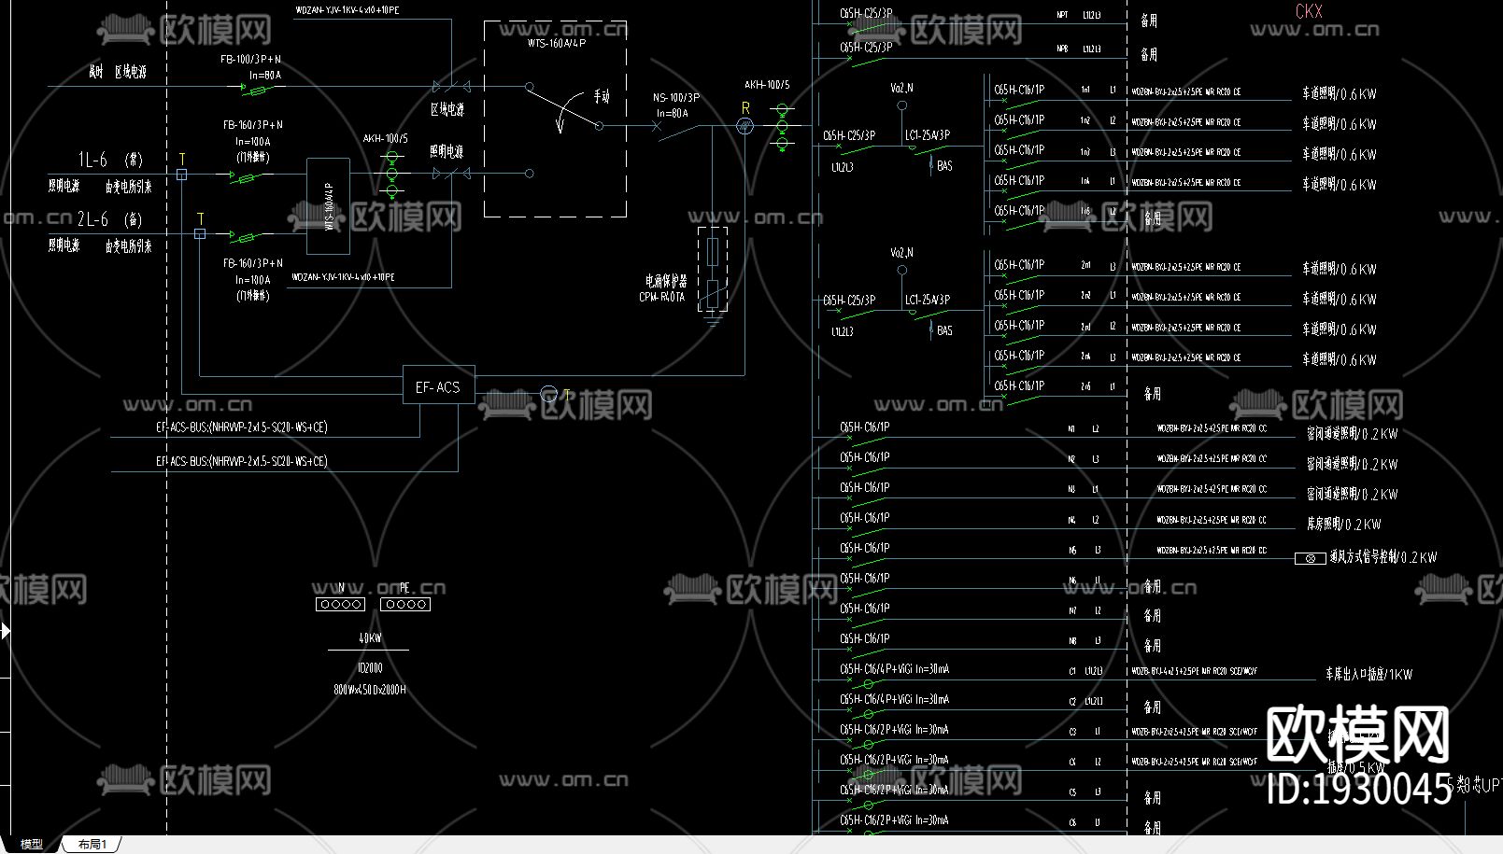
Task: Click the FB-100/3P+N fuse label
Action: 251,59
